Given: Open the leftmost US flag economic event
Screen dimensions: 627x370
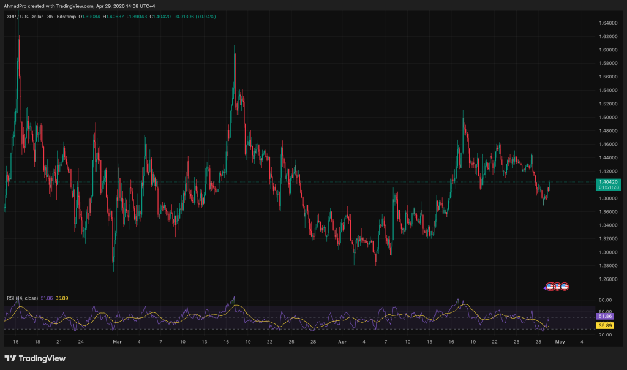Looking at the screenshot, I should 550,286.
